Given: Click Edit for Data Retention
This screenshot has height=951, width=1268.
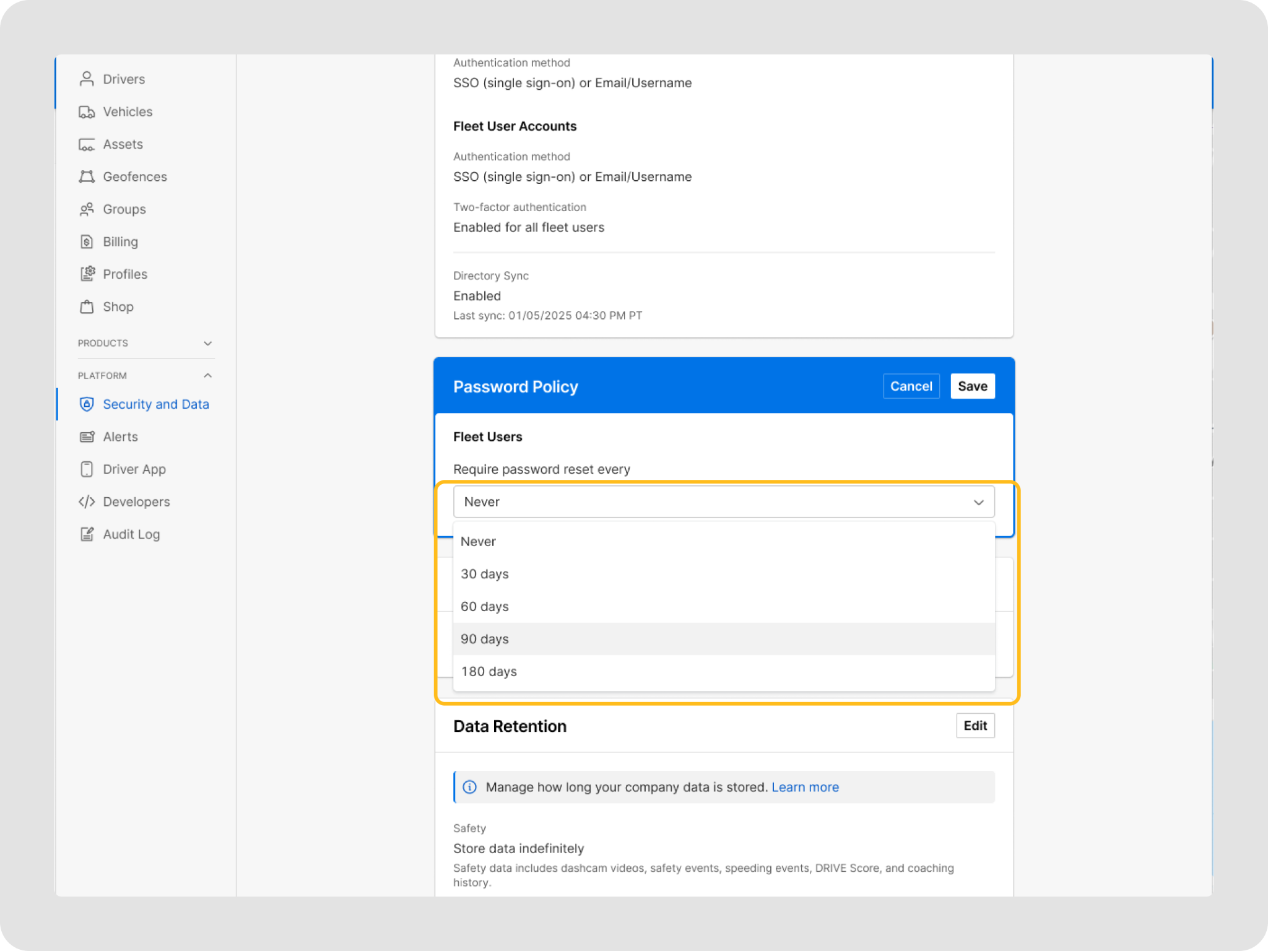Looking at the screenshot, I should click(x=975, y=726).
